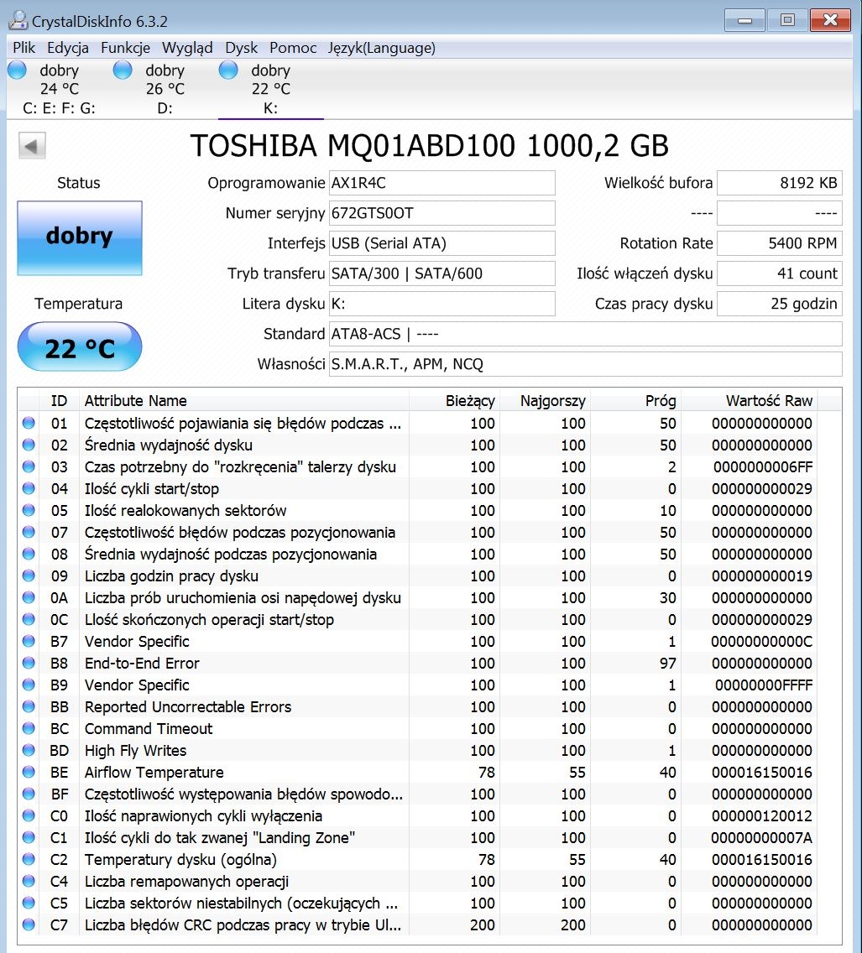Click the disk title TOSHIBA MQ01ABD100 1000,2 GB
This screenshot has height=953, width=862.
(429, 146)
